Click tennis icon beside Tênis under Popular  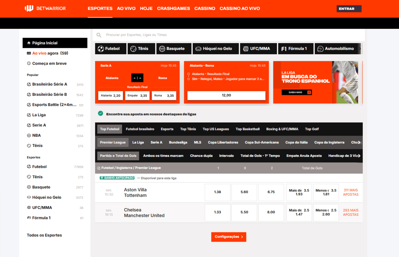[29, 146]
